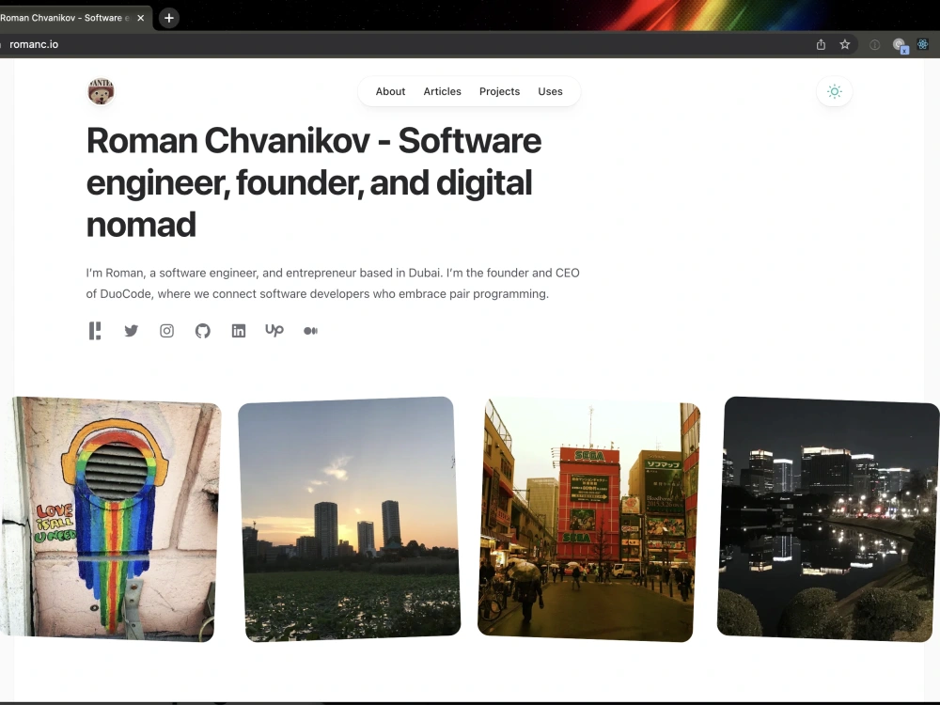Click the main heading Roman Chvanikov
Screen dimensions: 940x705
(x=314, y=182)
